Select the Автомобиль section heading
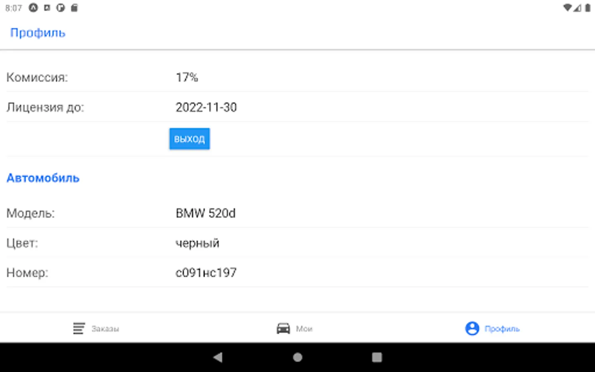Viewport: 595px width, 372px height. pyautogui.click(x=43, y=178)
